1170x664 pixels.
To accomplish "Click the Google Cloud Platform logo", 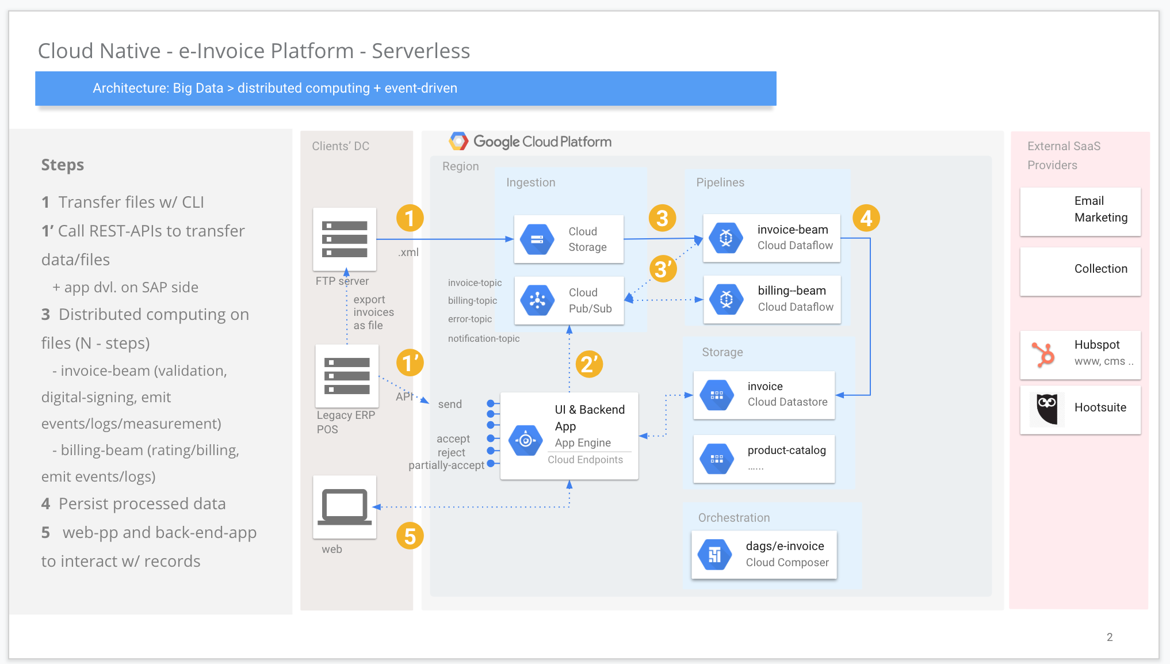I will (x=458, y=141).
